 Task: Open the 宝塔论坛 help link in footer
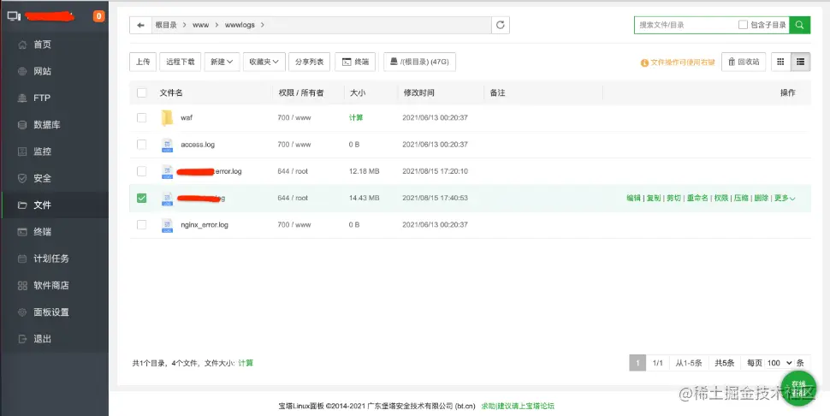517,406
